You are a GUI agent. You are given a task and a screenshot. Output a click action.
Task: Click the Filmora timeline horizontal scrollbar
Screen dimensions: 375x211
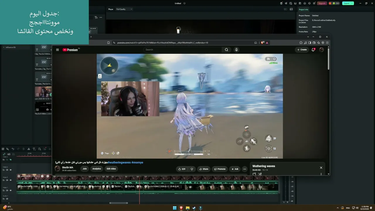pos(119,203)
